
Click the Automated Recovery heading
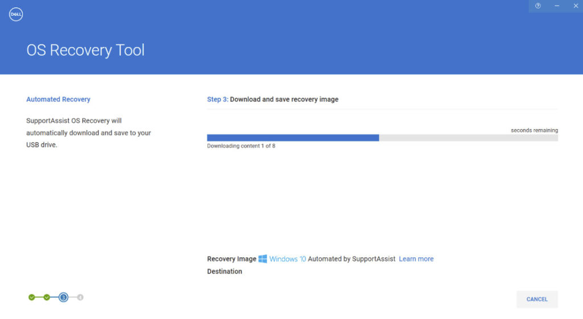point(59,99)
